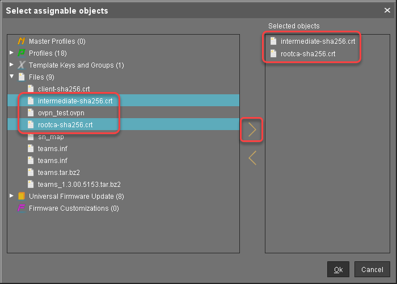
Task: Collapse the Files tree node
Action: (x=12, y=77)
